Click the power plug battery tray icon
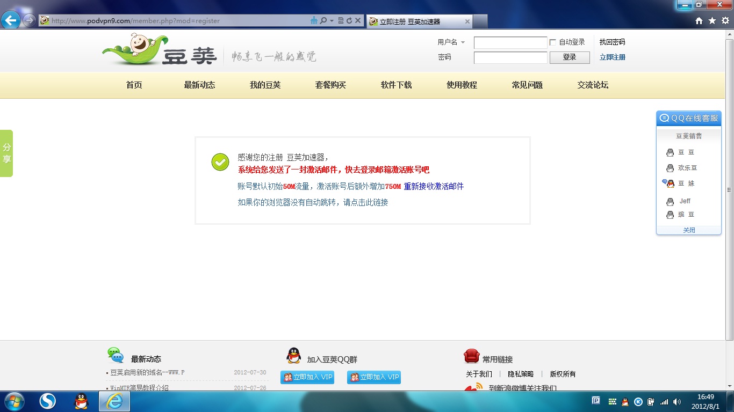The height and width of the screenshot is (412, 734). [651, 401]
